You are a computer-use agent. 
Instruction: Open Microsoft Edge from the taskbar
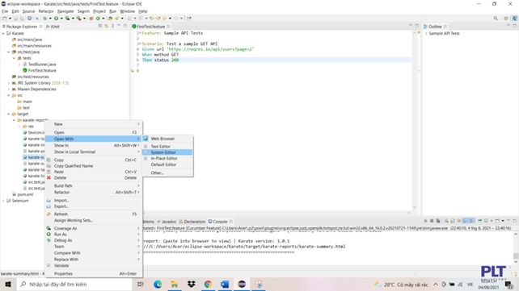(158, 284)
